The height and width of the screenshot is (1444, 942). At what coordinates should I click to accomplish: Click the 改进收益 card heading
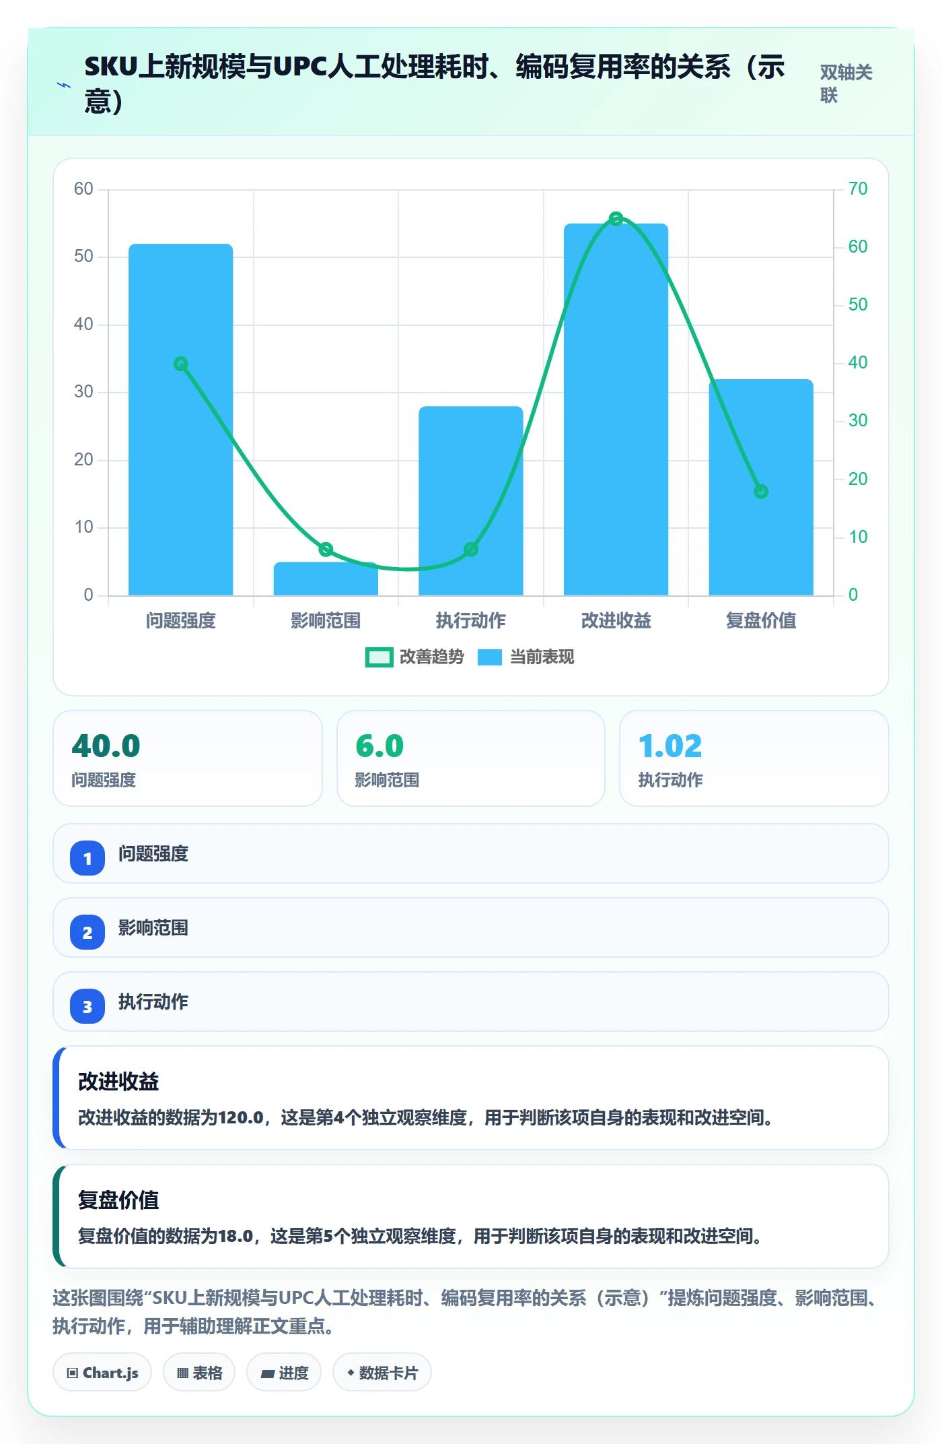(118, 1081)
